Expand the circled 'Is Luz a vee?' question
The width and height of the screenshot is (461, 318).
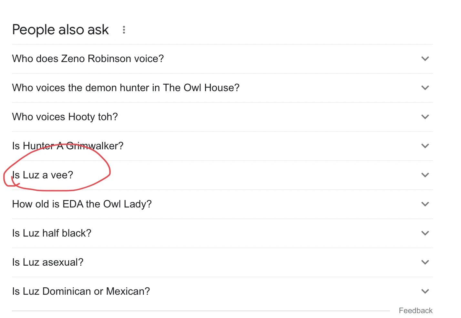point(425,175)
